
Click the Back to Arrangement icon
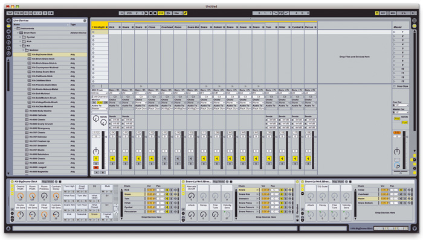[169, 13]
